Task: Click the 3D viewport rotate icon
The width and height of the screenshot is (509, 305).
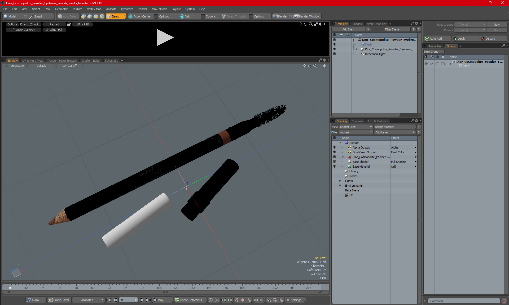Action: (310, 66)
